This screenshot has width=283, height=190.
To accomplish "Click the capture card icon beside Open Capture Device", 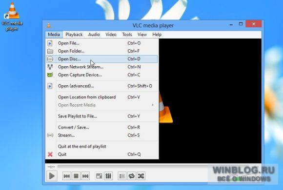I will (50, 75).
